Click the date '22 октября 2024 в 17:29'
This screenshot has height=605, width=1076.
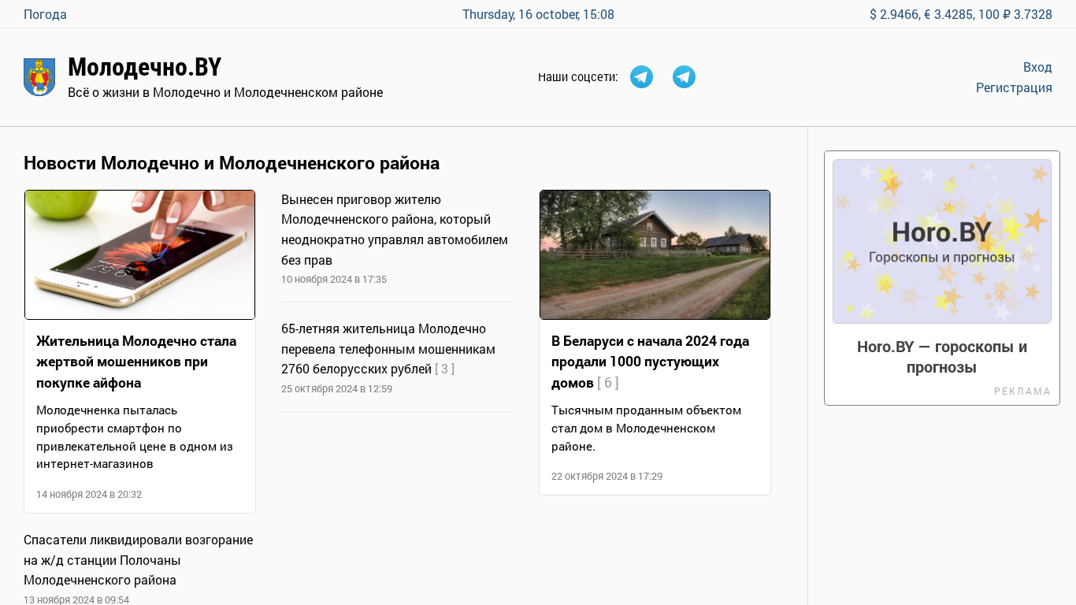pos(607,477)
